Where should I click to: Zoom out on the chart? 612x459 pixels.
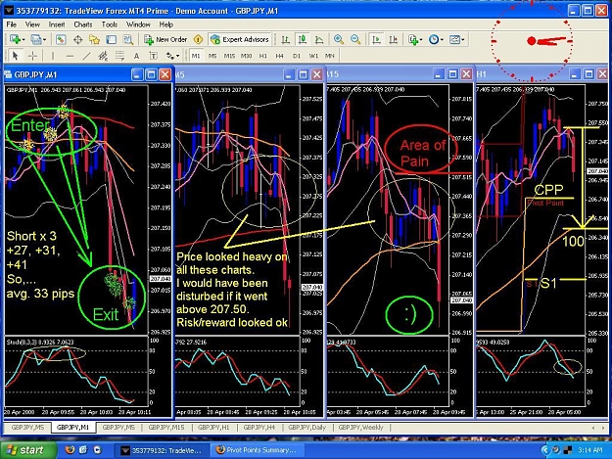coord(355,39)
